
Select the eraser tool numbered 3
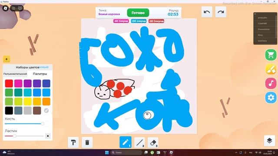coord(153,143)
